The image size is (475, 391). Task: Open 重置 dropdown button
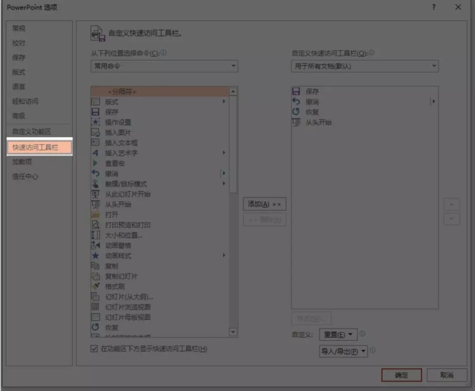click(338, 335)
